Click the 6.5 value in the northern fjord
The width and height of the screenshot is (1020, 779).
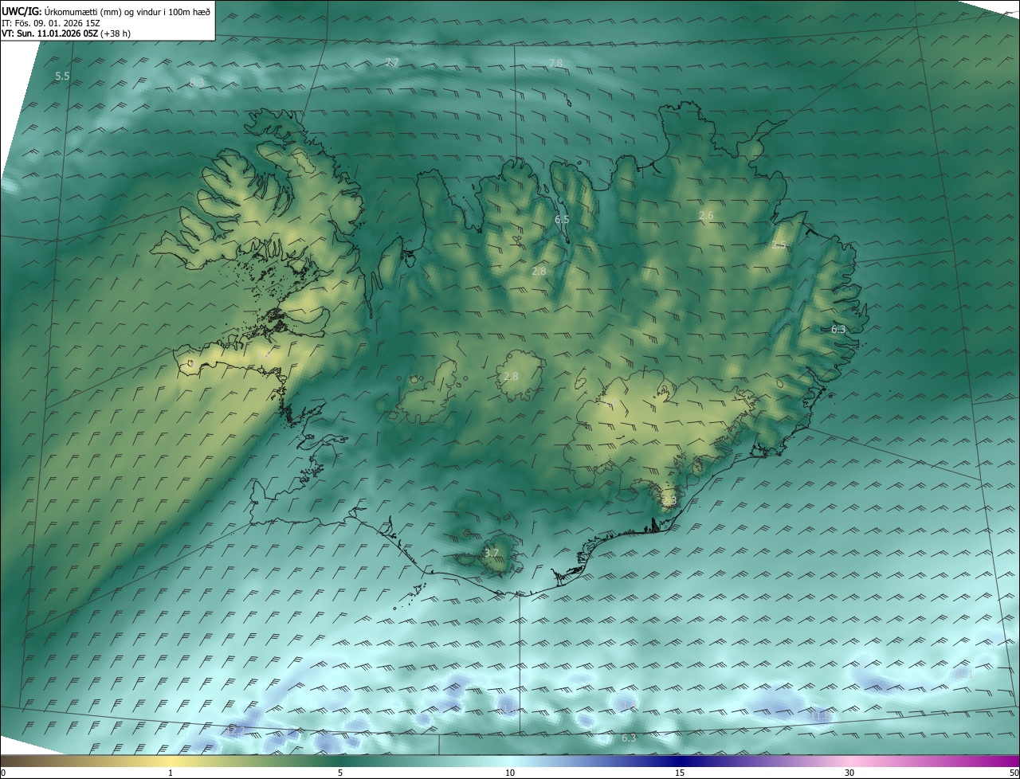562,219
